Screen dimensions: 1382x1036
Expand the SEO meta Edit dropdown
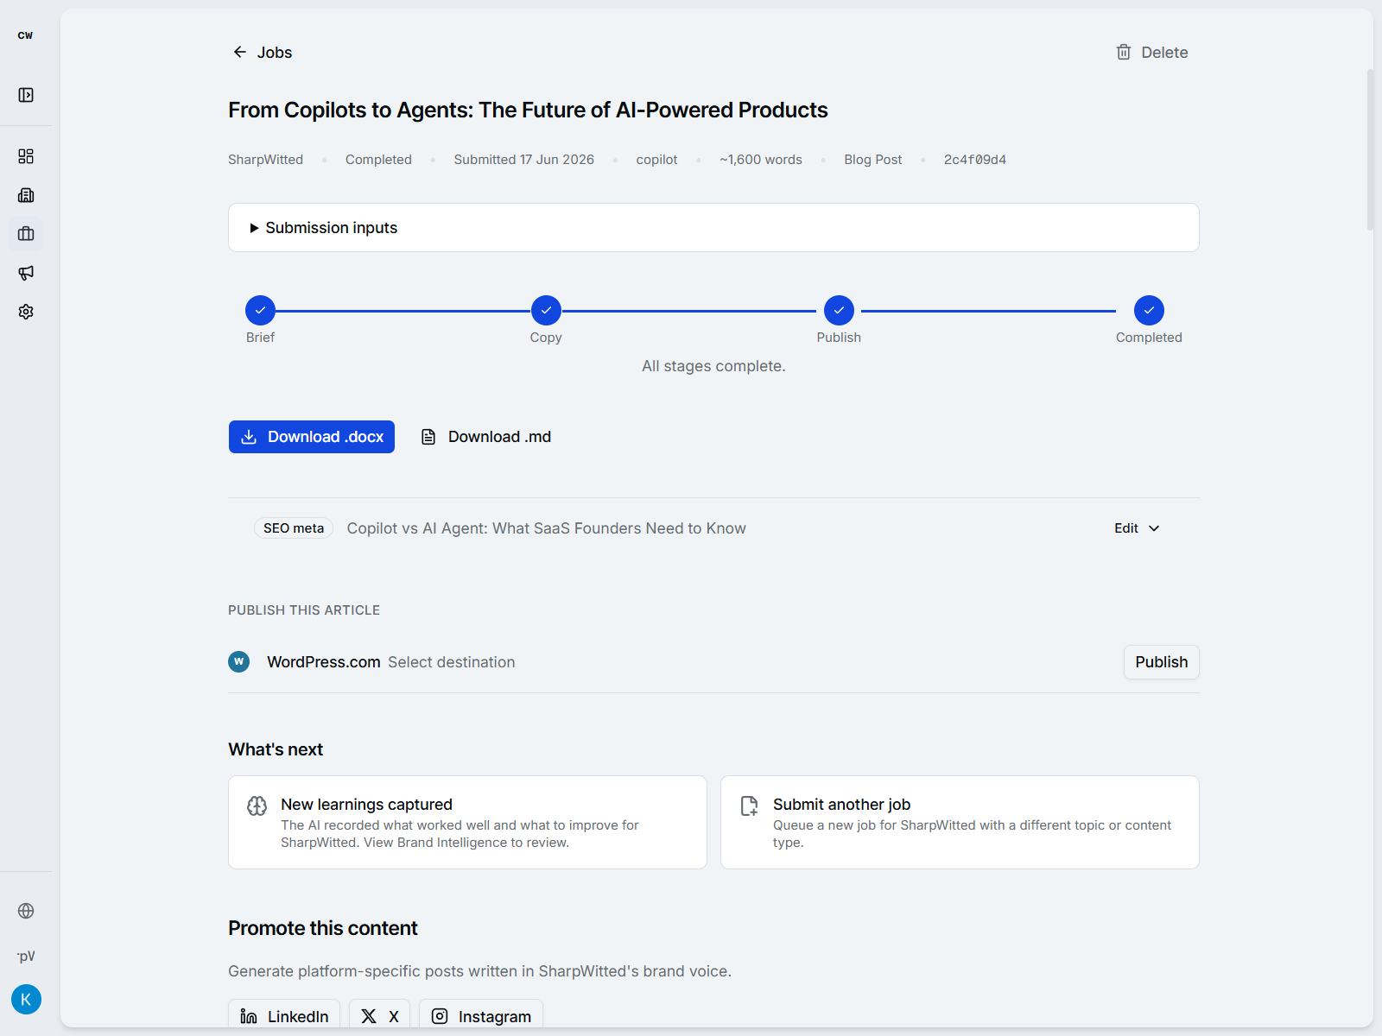[1137, 528]
